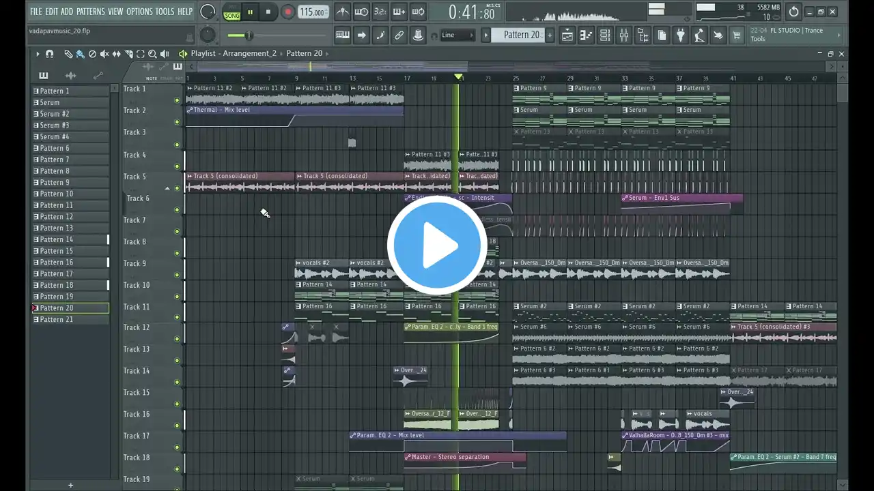
Task: Select the Slice tool
Action: 128,54
